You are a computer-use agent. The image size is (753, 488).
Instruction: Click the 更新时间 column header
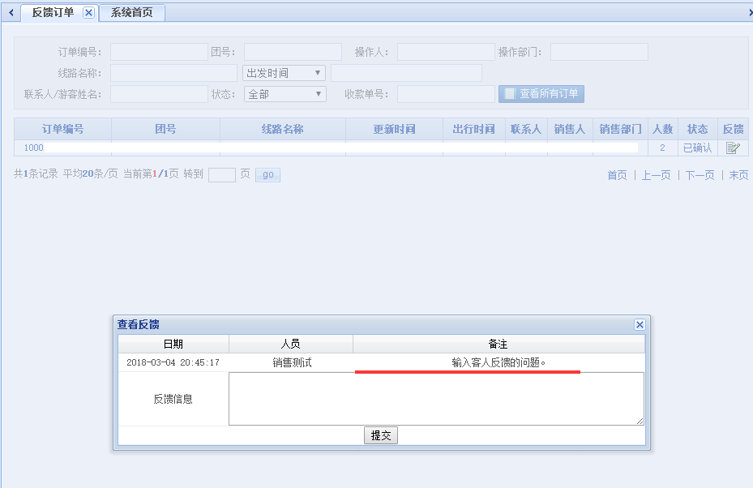click(x=394, y=129)
